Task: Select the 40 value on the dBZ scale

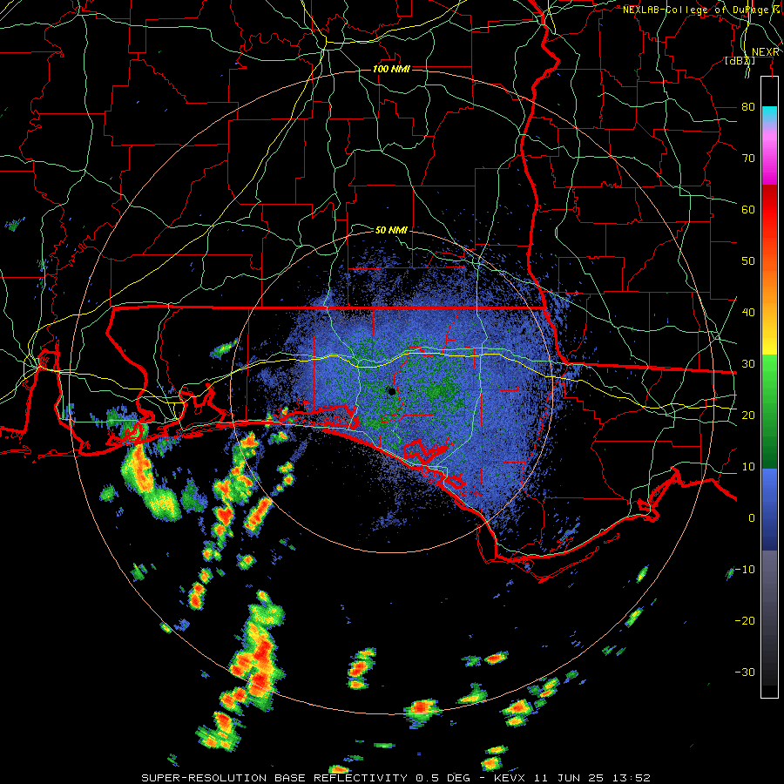Action: click(748, 312)
